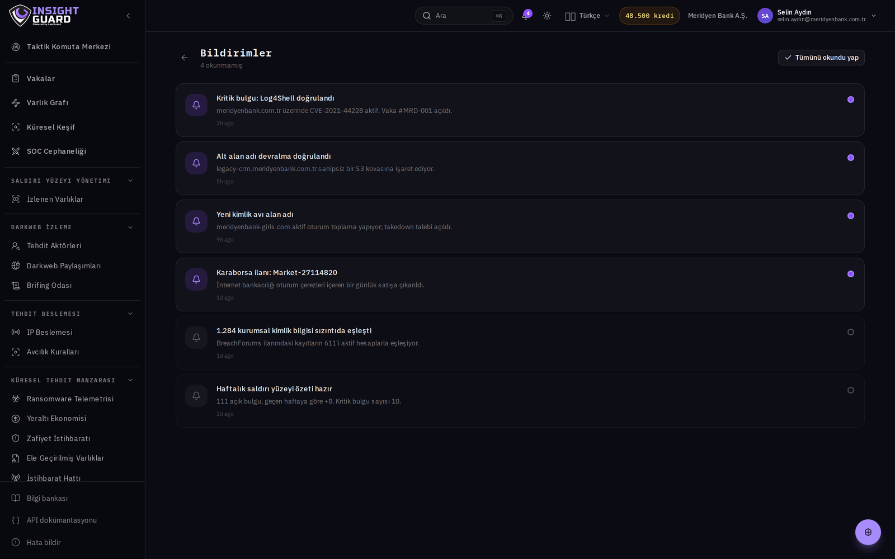
Task: Open floating assistant button at bottom right
Action: point(868,532)
